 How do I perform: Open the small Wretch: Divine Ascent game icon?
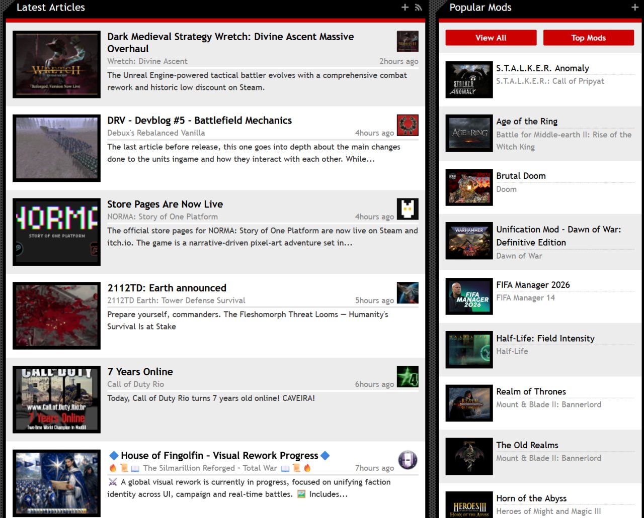point(408,41)
